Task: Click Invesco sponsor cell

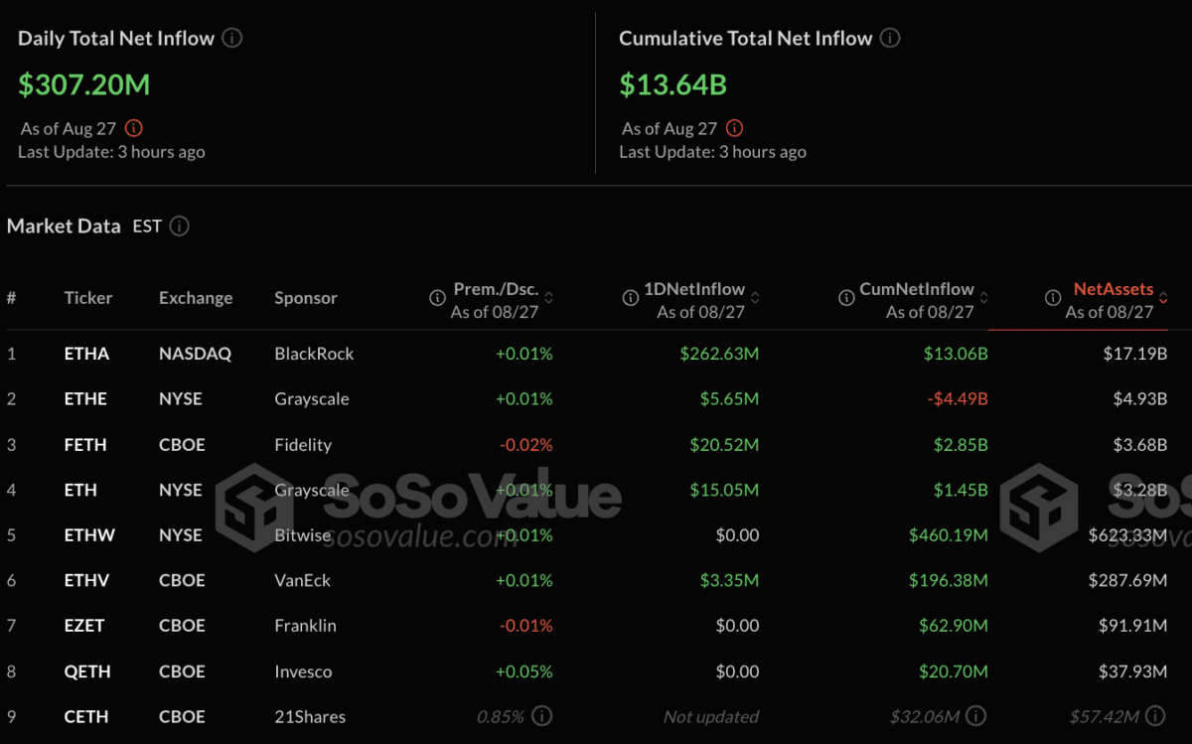Action: tap(304, 671)
